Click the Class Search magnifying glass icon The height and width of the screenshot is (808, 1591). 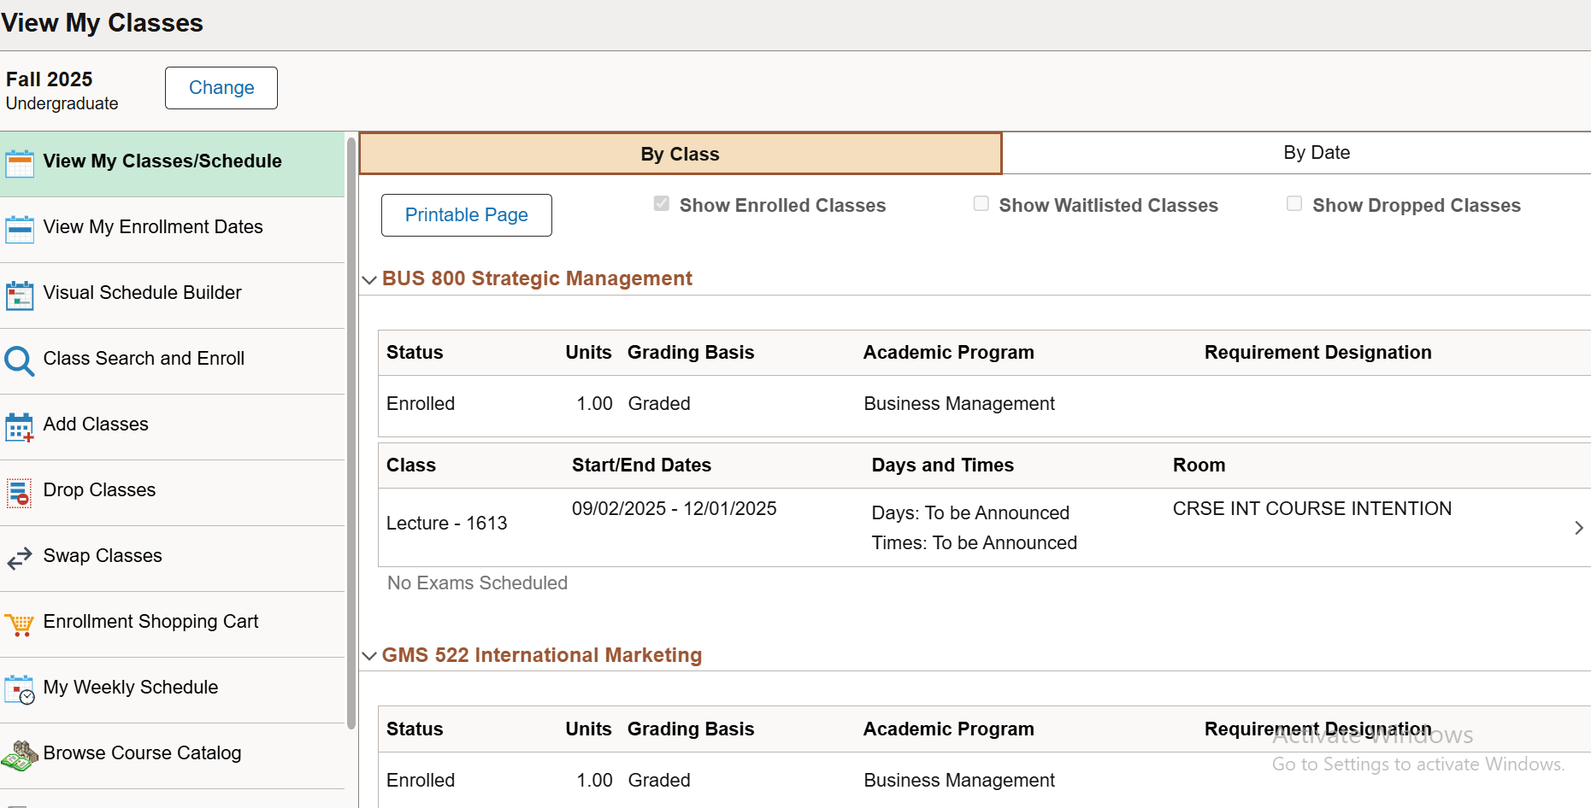[x=20, y=360]
